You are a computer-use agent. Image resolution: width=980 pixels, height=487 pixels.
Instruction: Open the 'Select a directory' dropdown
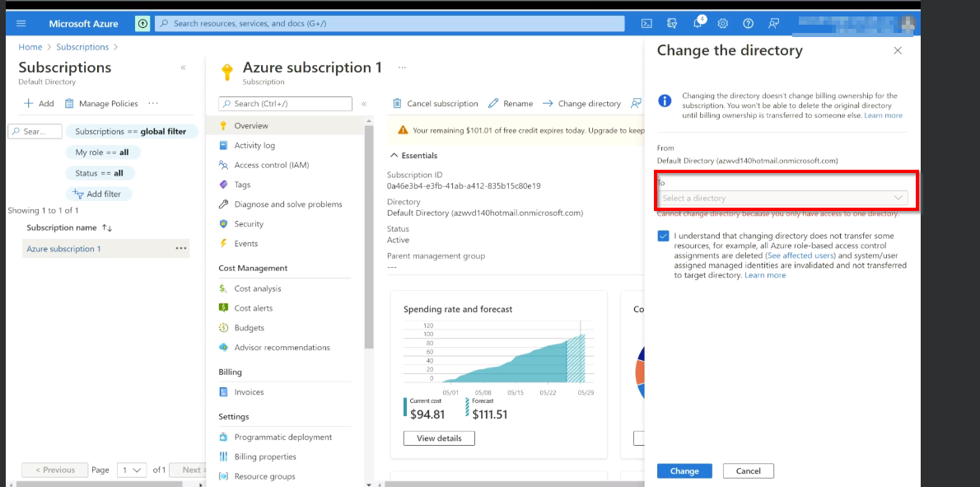click(x=783, y=198)
